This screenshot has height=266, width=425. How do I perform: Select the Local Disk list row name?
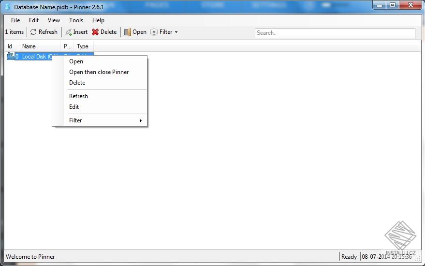37,57
